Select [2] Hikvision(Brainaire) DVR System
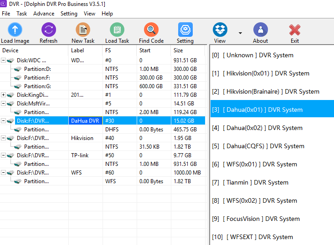334x245 pixels. pos(272,91)
